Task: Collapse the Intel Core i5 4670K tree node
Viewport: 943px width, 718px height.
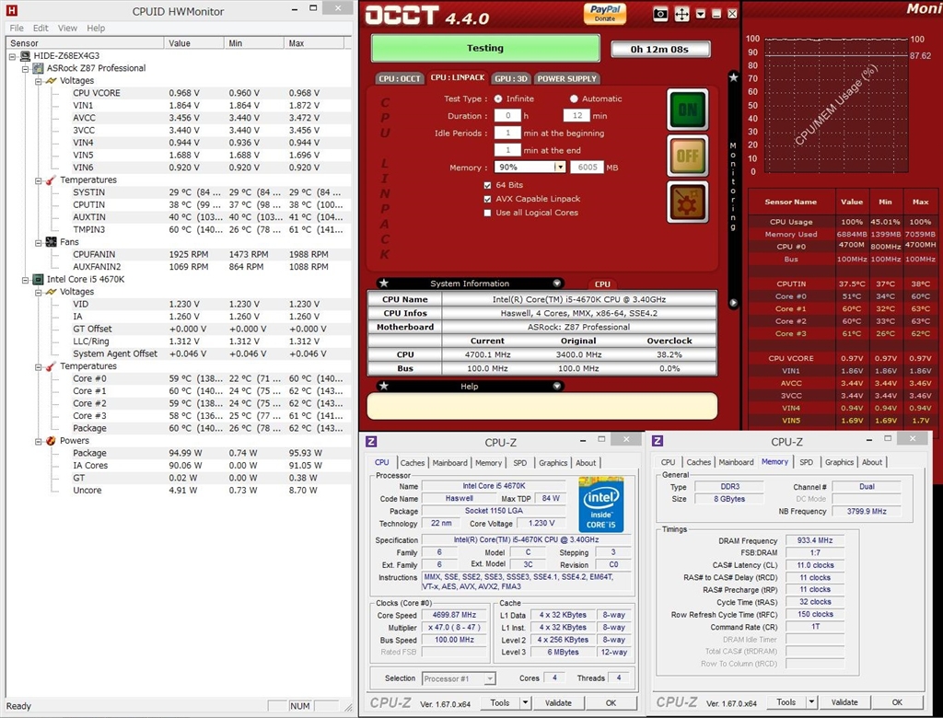Action: [25, 280]
